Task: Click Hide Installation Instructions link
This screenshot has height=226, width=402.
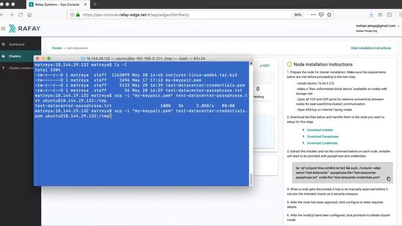Action: [x=371, y=48]
